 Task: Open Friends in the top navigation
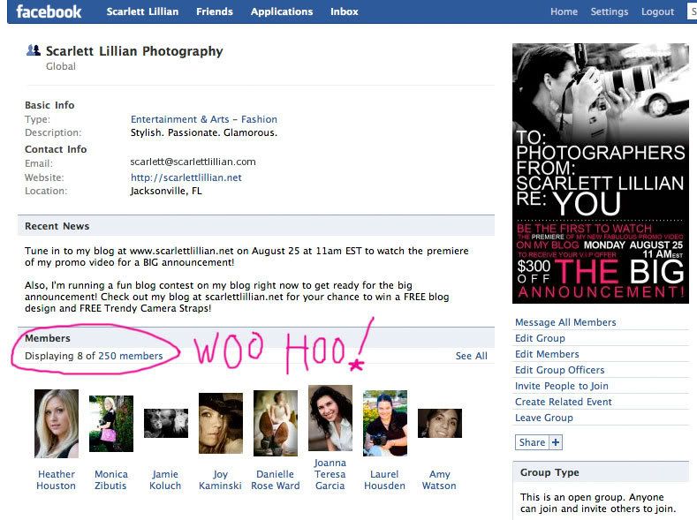(x=215, y=11)
